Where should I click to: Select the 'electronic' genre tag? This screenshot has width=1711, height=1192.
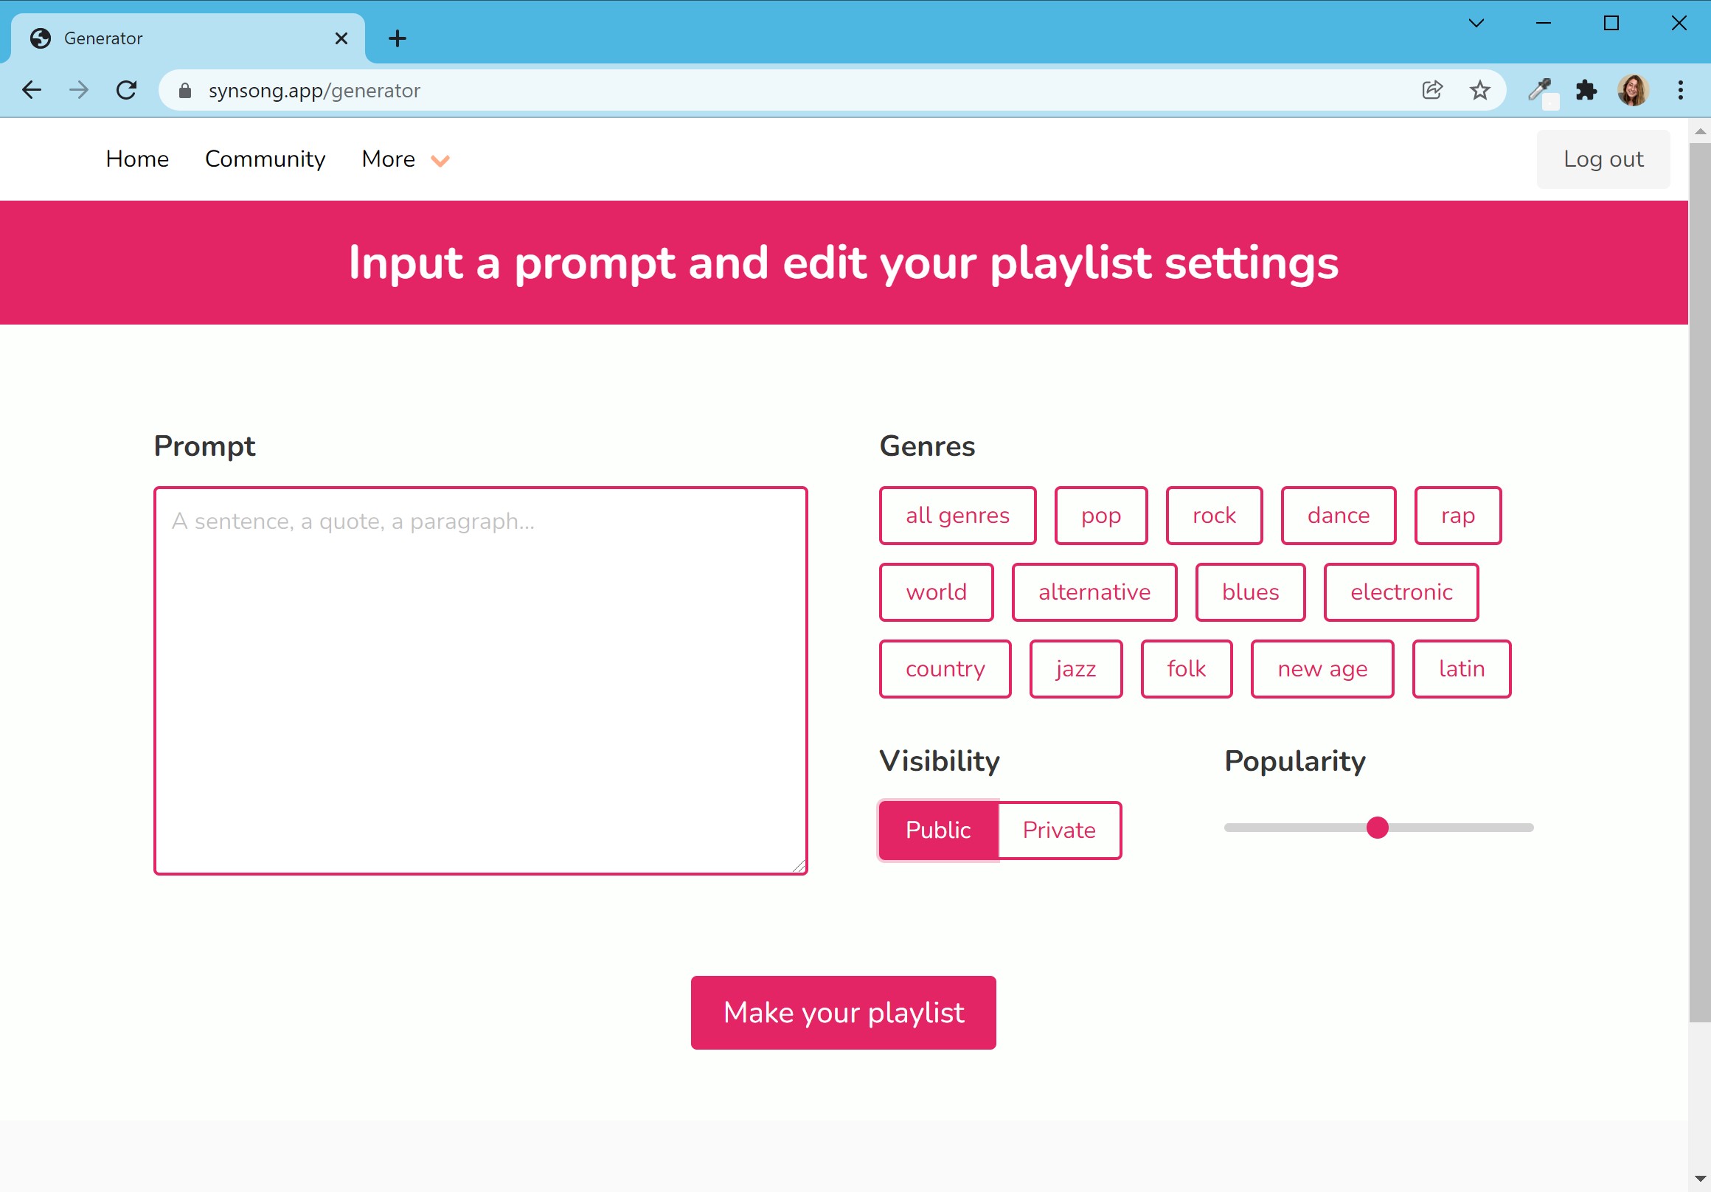click(x=1401, y=593)
